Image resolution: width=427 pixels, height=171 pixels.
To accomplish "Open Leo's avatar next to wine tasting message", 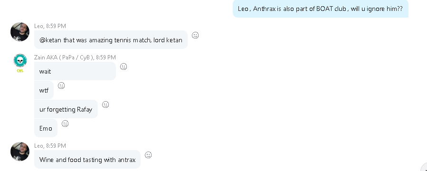I will tap(20, 152).
